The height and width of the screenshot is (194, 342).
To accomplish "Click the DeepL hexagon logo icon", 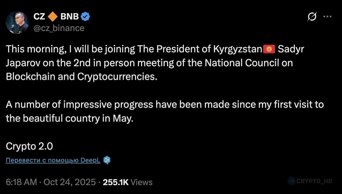I will coord(107,160).
